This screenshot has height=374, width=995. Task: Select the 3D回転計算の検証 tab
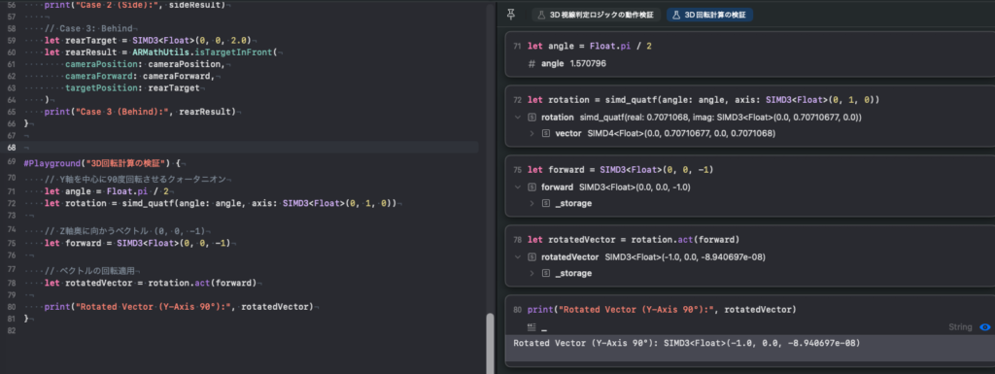(x=709, y=15)
